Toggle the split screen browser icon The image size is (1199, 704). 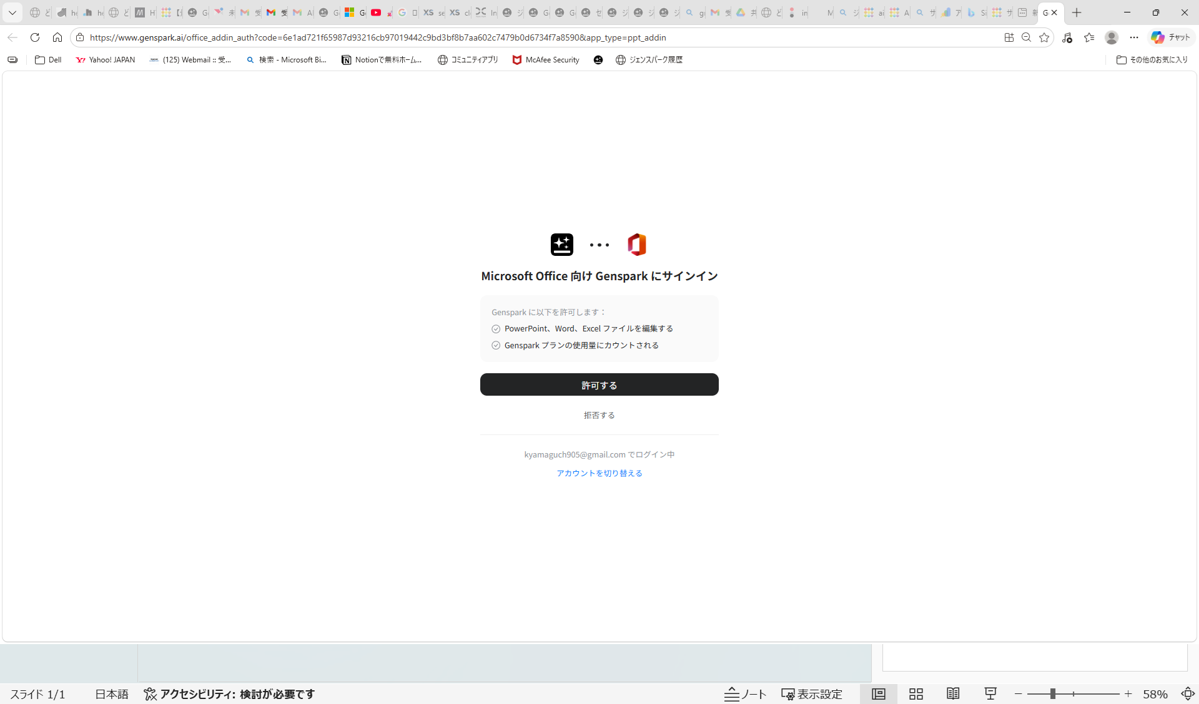point(1009,37)
